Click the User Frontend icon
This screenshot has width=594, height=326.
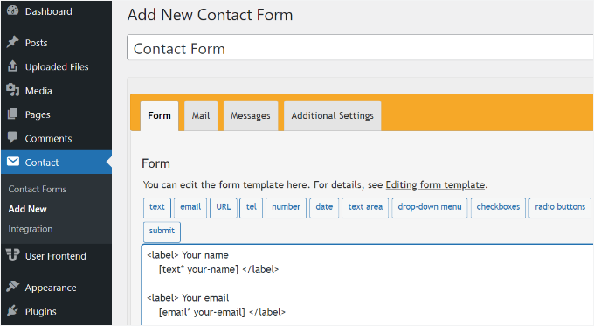(x=12, y=255)
